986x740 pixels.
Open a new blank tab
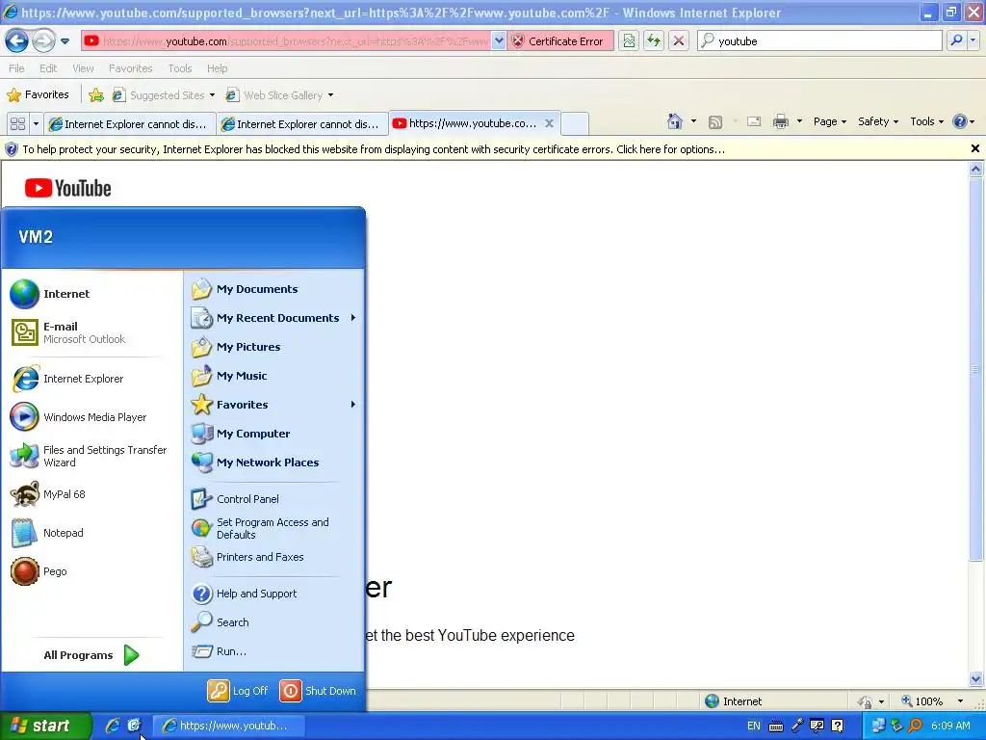(574, 124)
